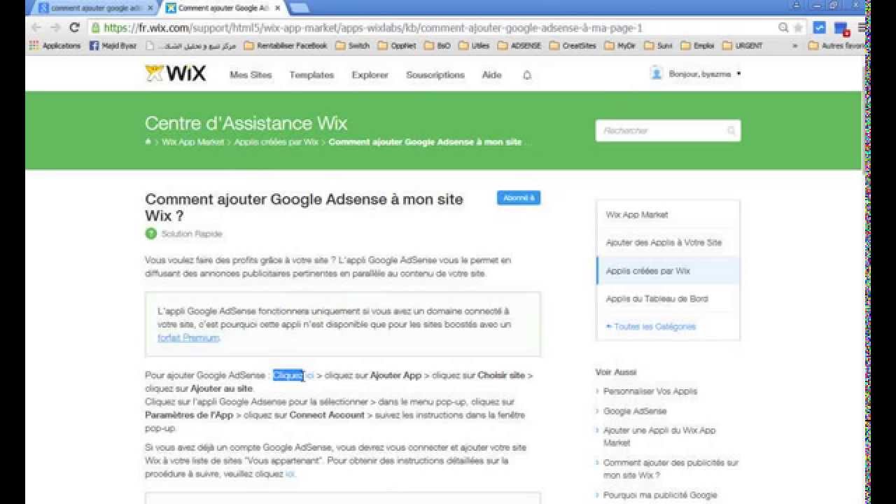Open a new tab with the new-tab button
This screenshot has height=504, width=896.
tap(299, 8)
